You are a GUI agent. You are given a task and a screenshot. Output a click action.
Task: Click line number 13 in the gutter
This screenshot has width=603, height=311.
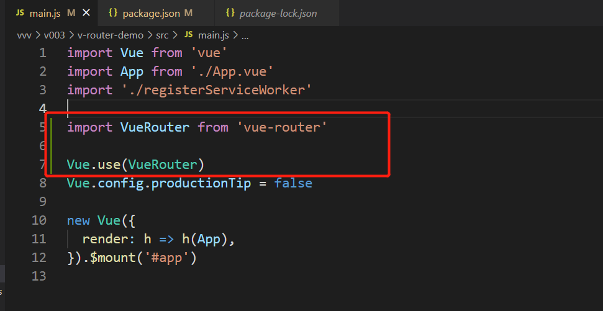coord(40,276)
